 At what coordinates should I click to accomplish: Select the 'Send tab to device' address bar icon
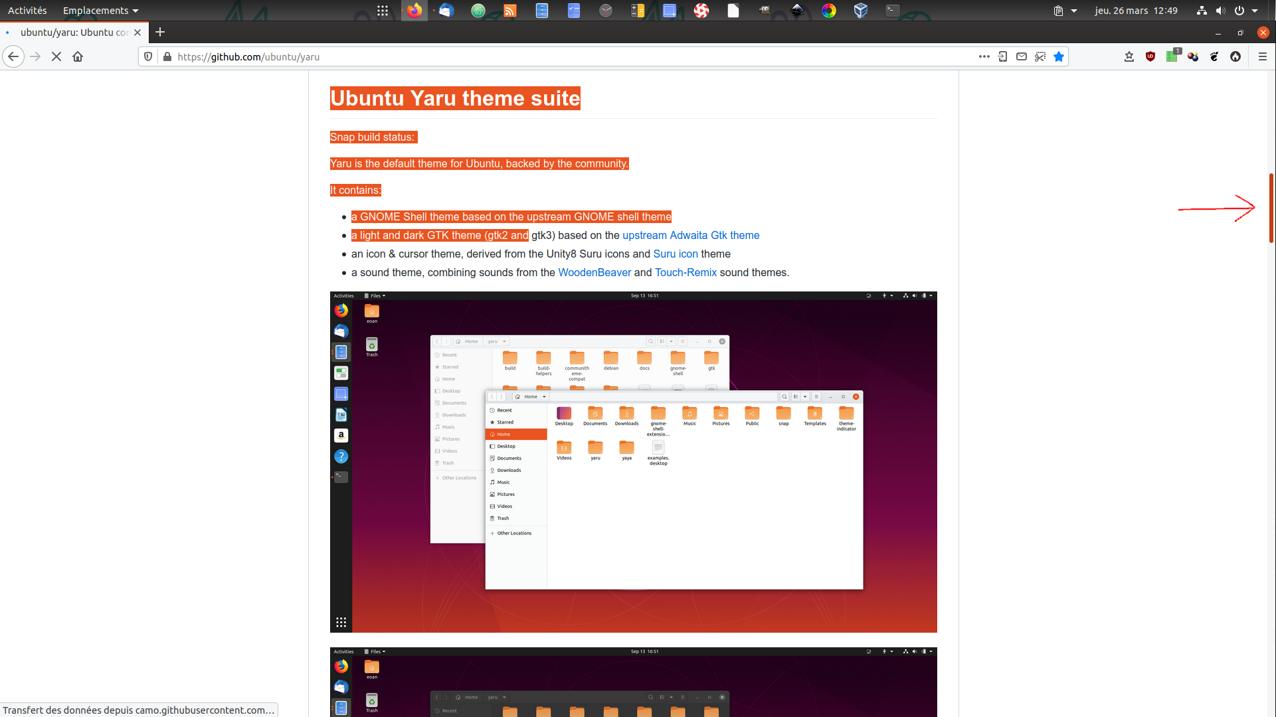point(1002,56)
